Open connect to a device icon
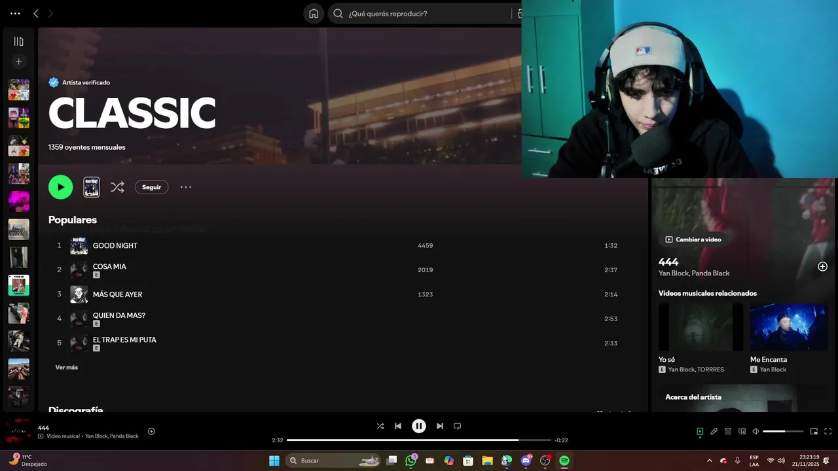Viewport: 838px width, 471px height. pyautogui.click(x=742, y=432)
